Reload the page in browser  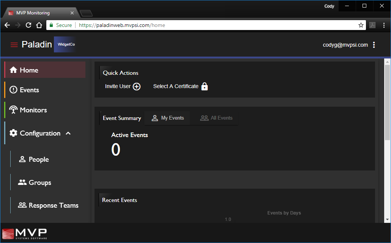click(28, 25)
